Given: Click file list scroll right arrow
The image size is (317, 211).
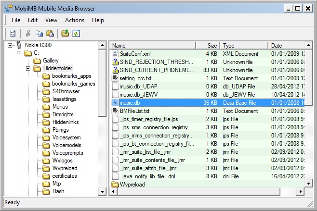Looking at the screenshot, I should click(301, 191).
